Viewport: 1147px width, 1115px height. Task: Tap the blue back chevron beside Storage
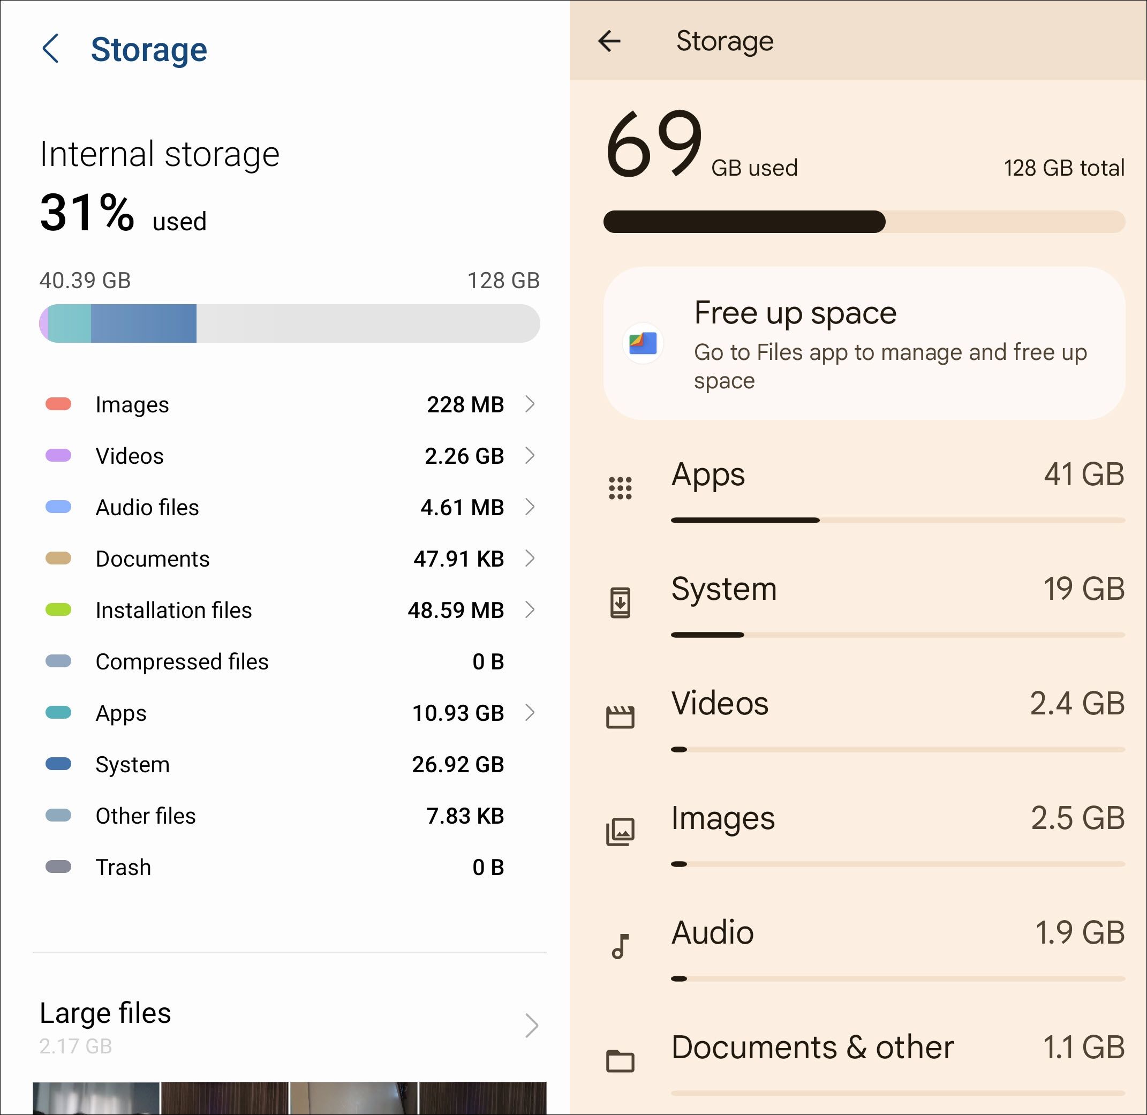click(51, 48)
